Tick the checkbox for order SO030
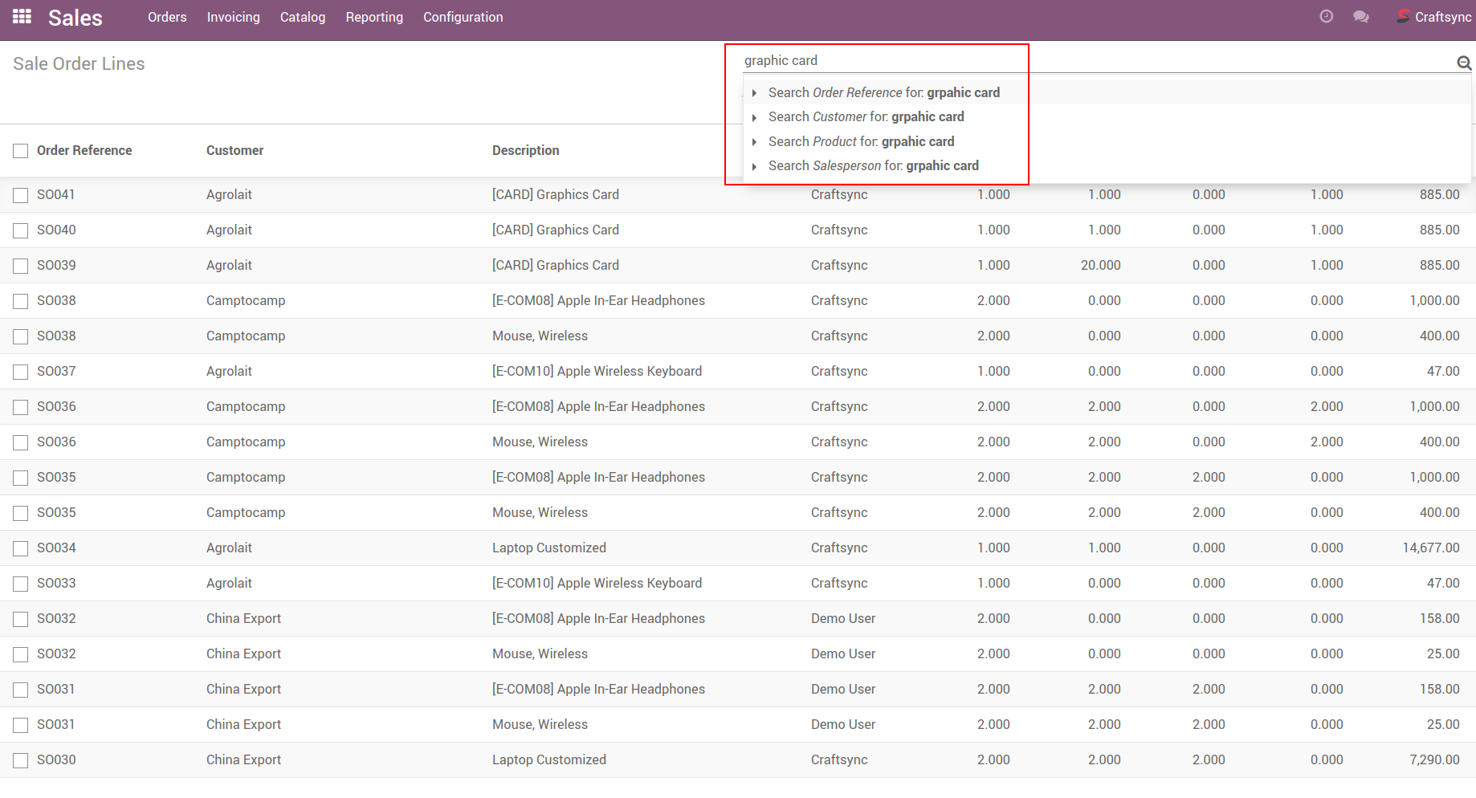Image resolution: width=1476 pixels, height=798 pixels. (21, 760)
